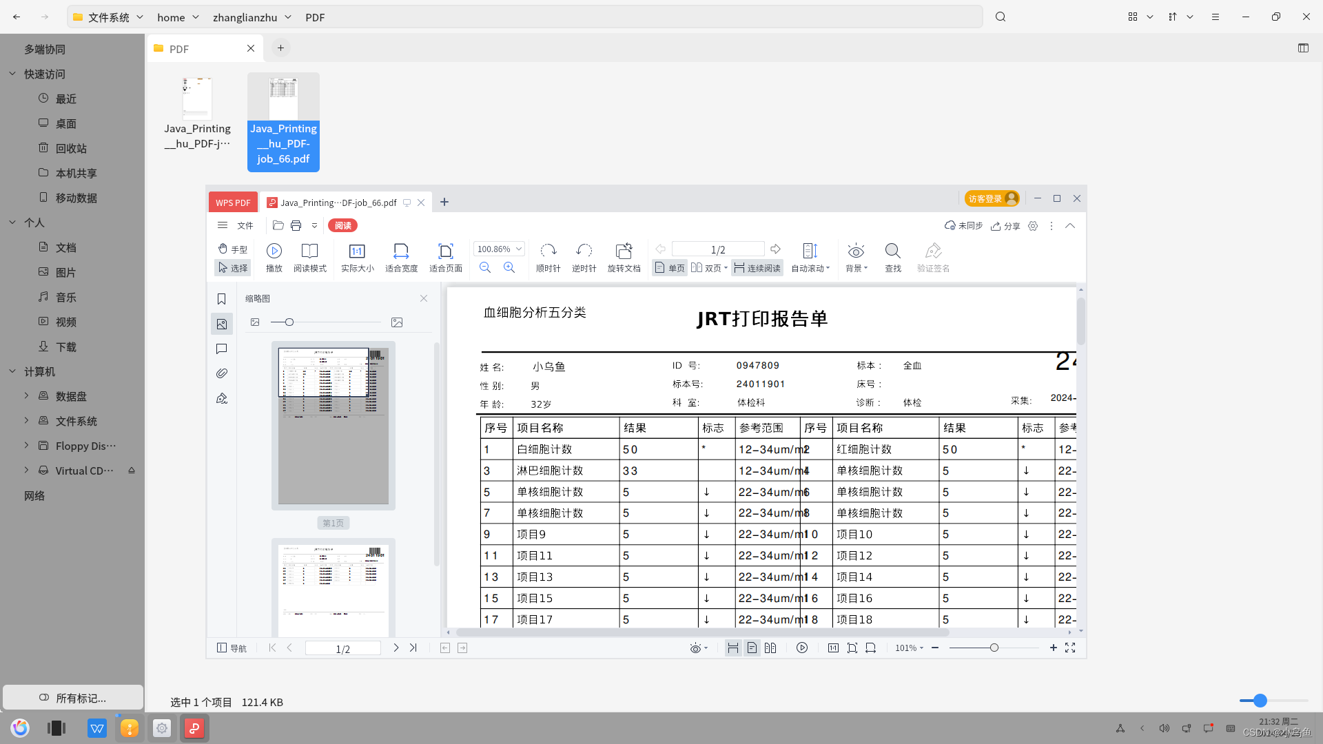Open Recent in file manager sidebar

66,99
